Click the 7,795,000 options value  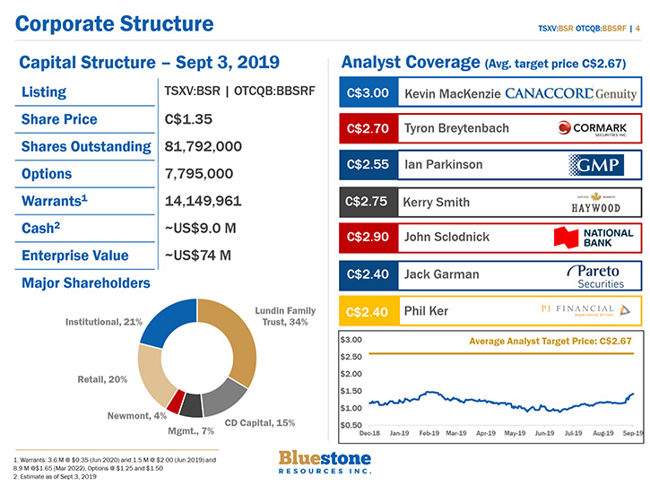pyautogui.click(x=199, y=174)
